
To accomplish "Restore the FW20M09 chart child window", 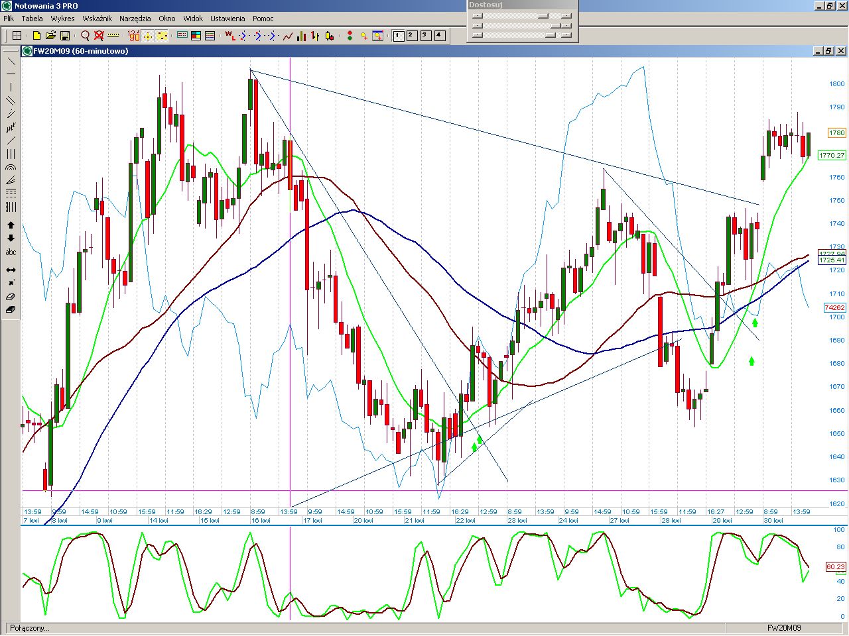I will 828,51.
